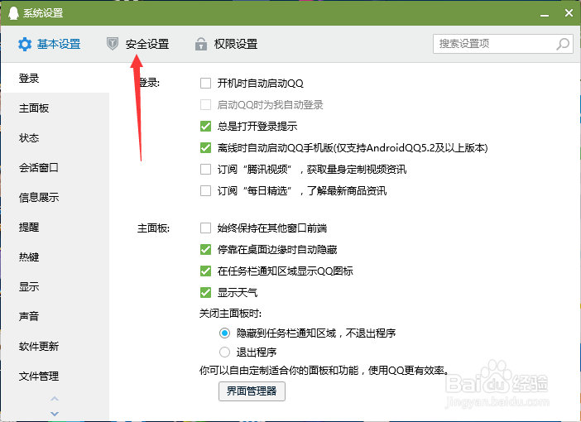The width and height of the screenshot is (581, 422).
Task: Click the down chevron below sidebar list
Action: (x=55, y=414)
